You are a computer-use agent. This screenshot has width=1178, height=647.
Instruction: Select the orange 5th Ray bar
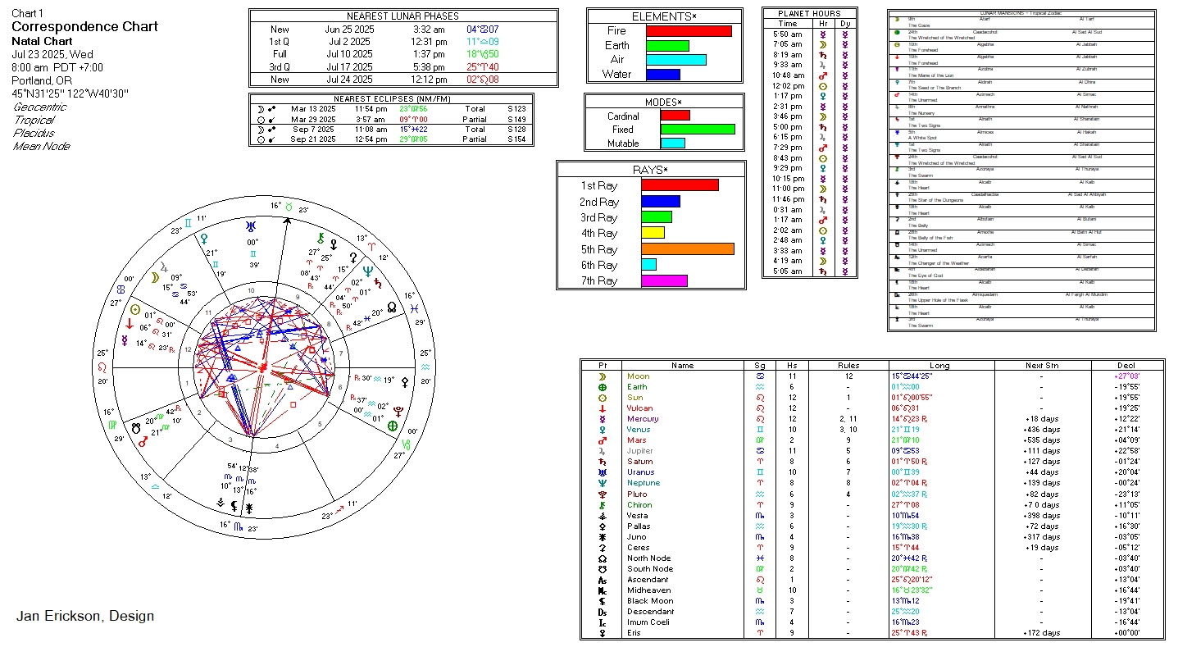click(x=687, y=249)
